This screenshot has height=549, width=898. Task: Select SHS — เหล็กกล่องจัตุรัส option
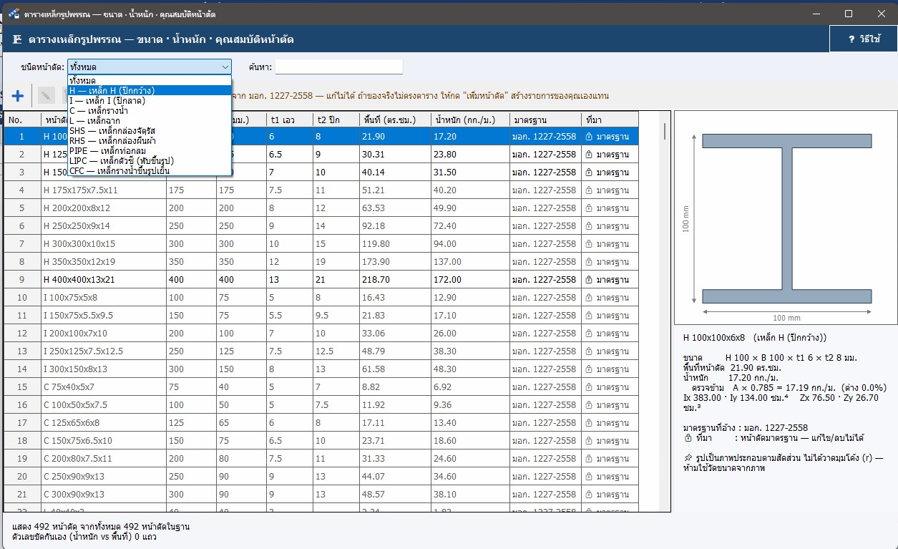(x=150, y=130)
